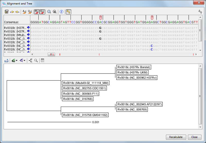206x143 pixels.
Task: Toggle the M highlight button
Action: click(37, 12)
